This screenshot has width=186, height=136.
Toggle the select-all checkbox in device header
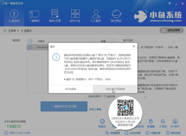coord(30,41)
